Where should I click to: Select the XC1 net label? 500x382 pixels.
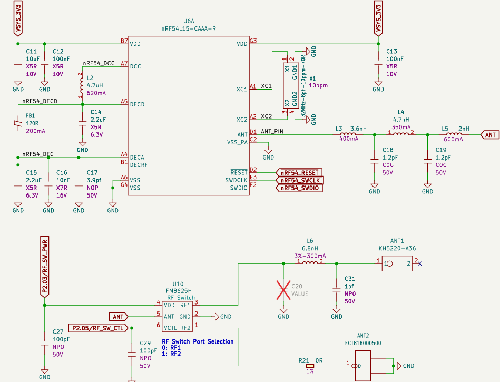click(x=266, y=86)
